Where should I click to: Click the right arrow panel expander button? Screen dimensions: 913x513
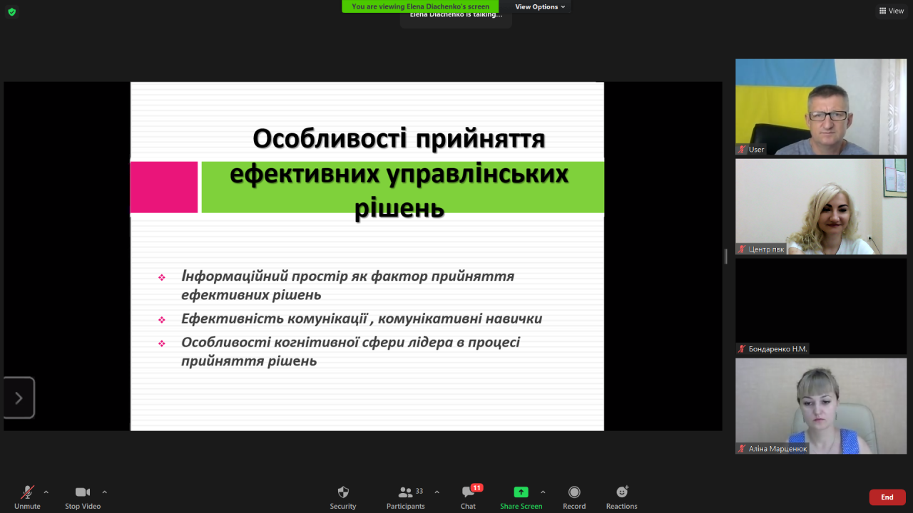19,398
